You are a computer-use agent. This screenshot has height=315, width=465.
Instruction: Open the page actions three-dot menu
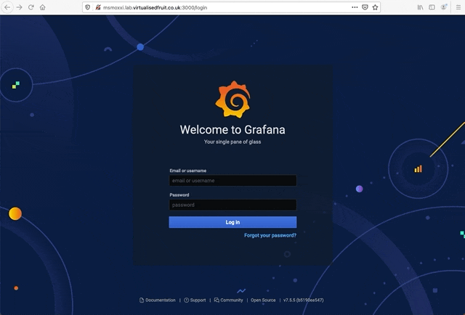click(x=355, y=7)
